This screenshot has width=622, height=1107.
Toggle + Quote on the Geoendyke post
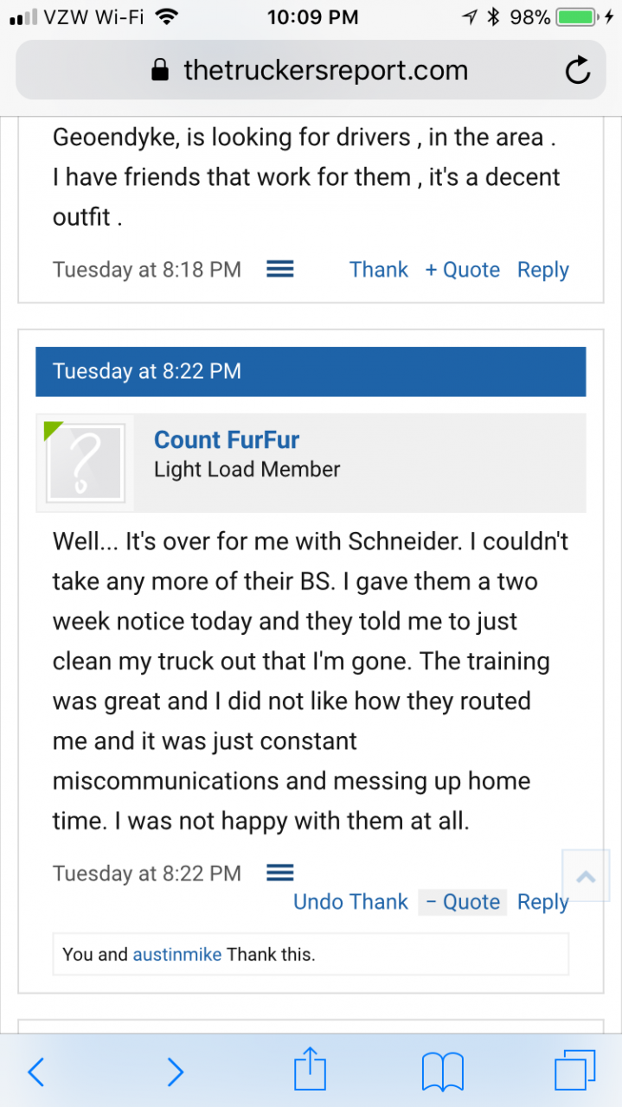[x=462, y=270]
